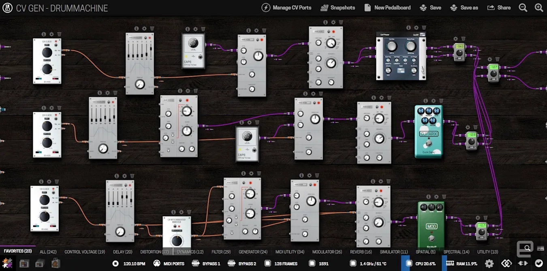Open settings gear above Guitarix Duck Delay
This screenshot has width=547, height=271.
(433, 101)
